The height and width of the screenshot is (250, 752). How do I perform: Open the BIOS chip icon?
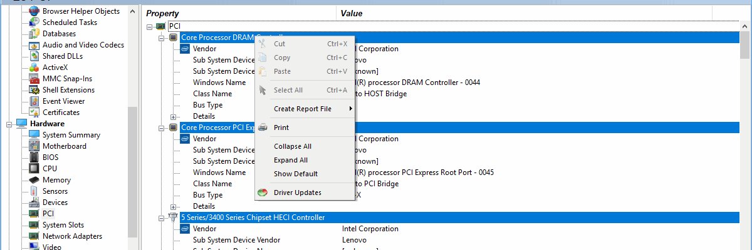(34, 157)
